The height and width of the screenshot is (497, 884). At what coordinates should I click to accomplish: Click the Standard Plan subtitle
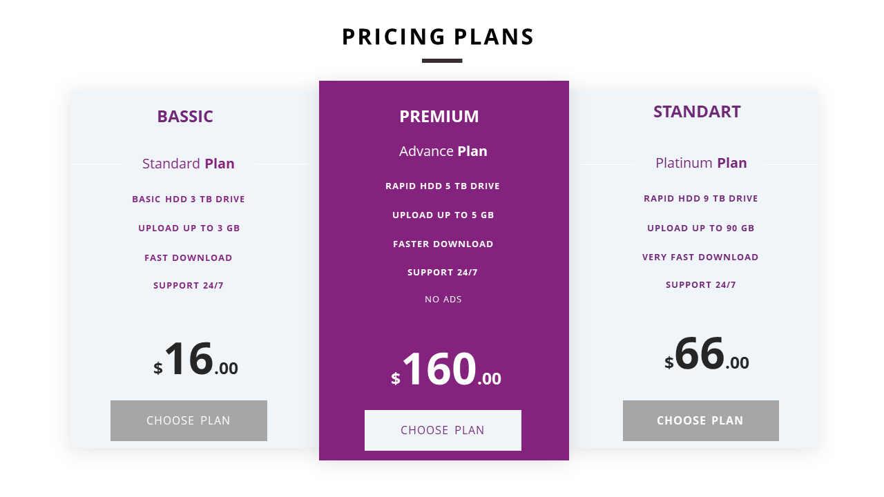(189, 164)
